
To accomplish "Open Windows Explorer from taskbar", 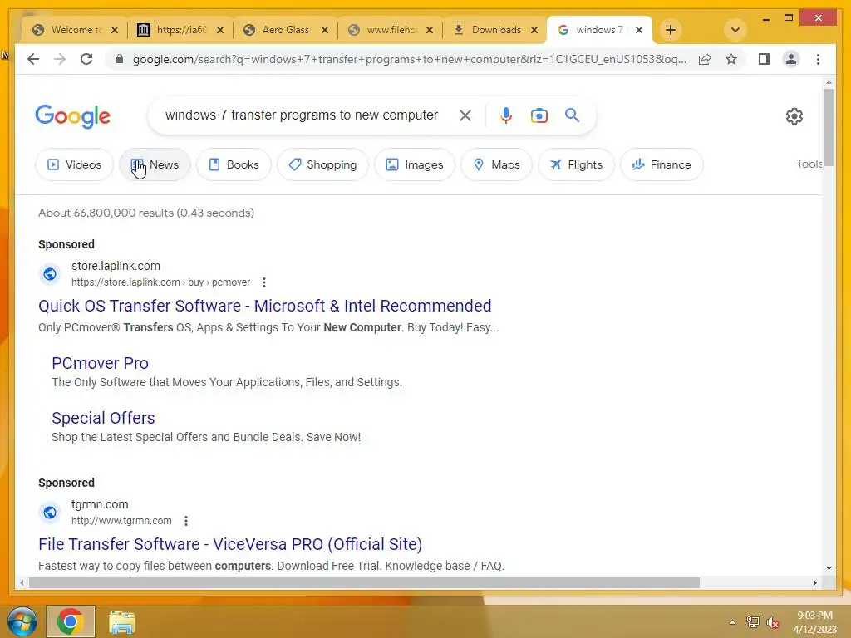I will (122, 622).
